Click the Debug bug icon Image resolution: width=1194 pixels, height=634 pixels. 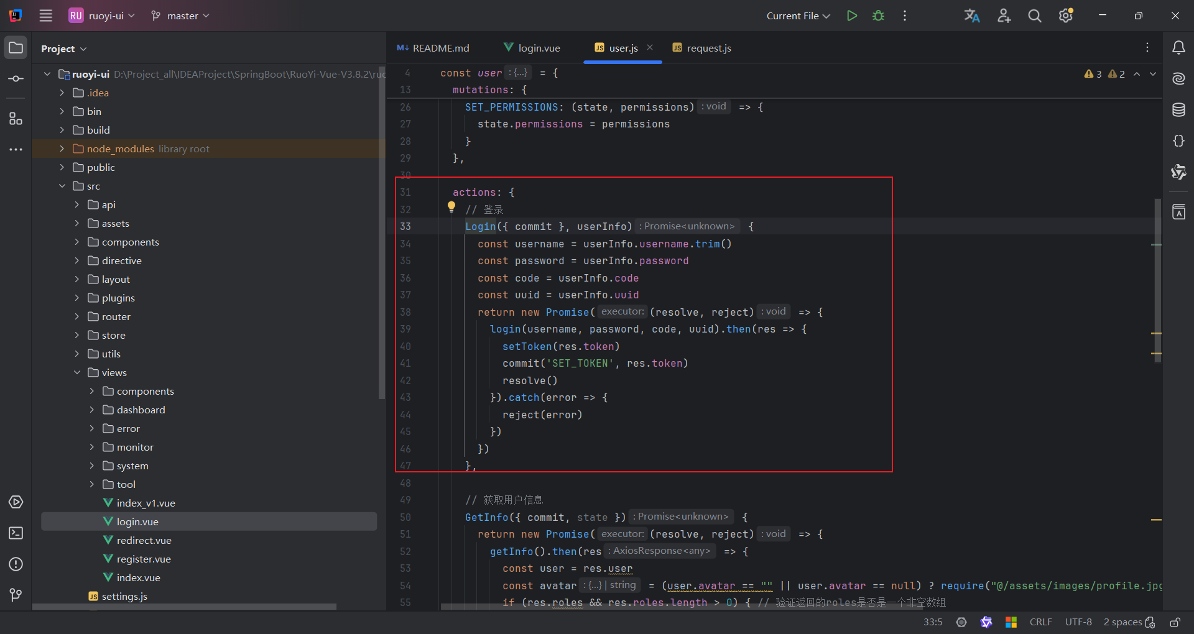tap(878, 16)
